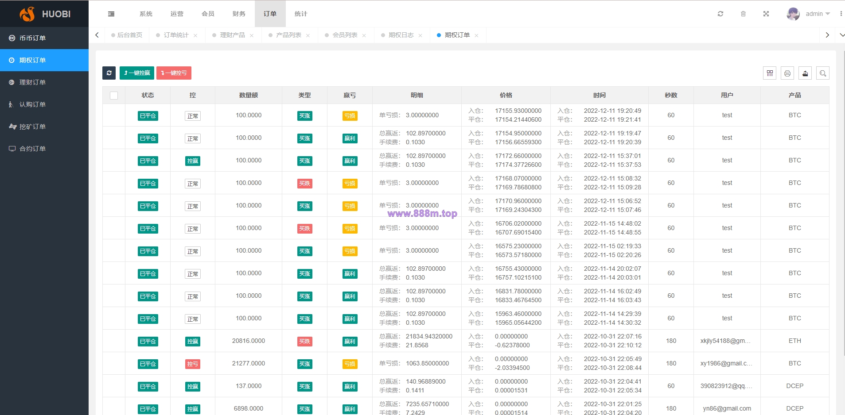Open the 系统 top menu
The height and width of the screenshot is (415, 845).
coord(146,14)
